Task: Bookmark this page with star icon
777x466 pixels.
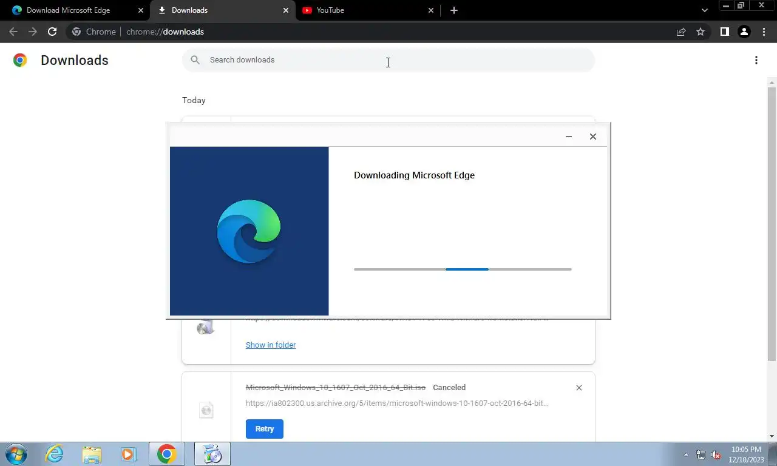Action: pos(701,32)
